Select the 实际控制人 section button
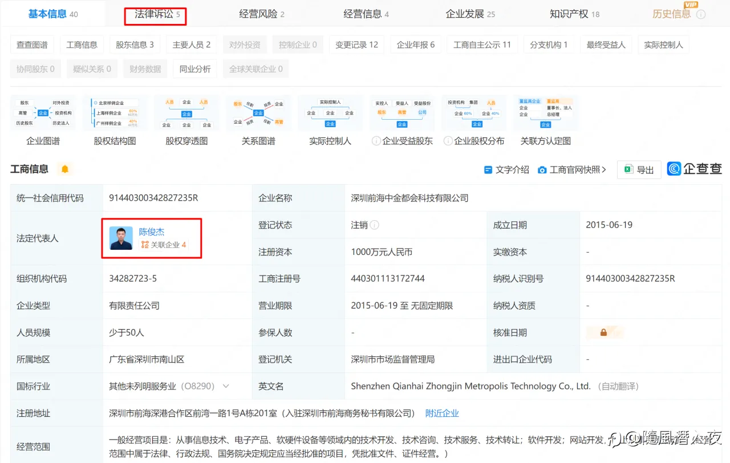 663,44
